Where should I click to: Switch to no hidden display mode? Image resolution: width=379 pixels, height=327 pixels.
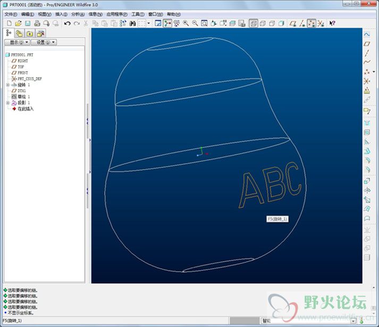pos(272,23)
